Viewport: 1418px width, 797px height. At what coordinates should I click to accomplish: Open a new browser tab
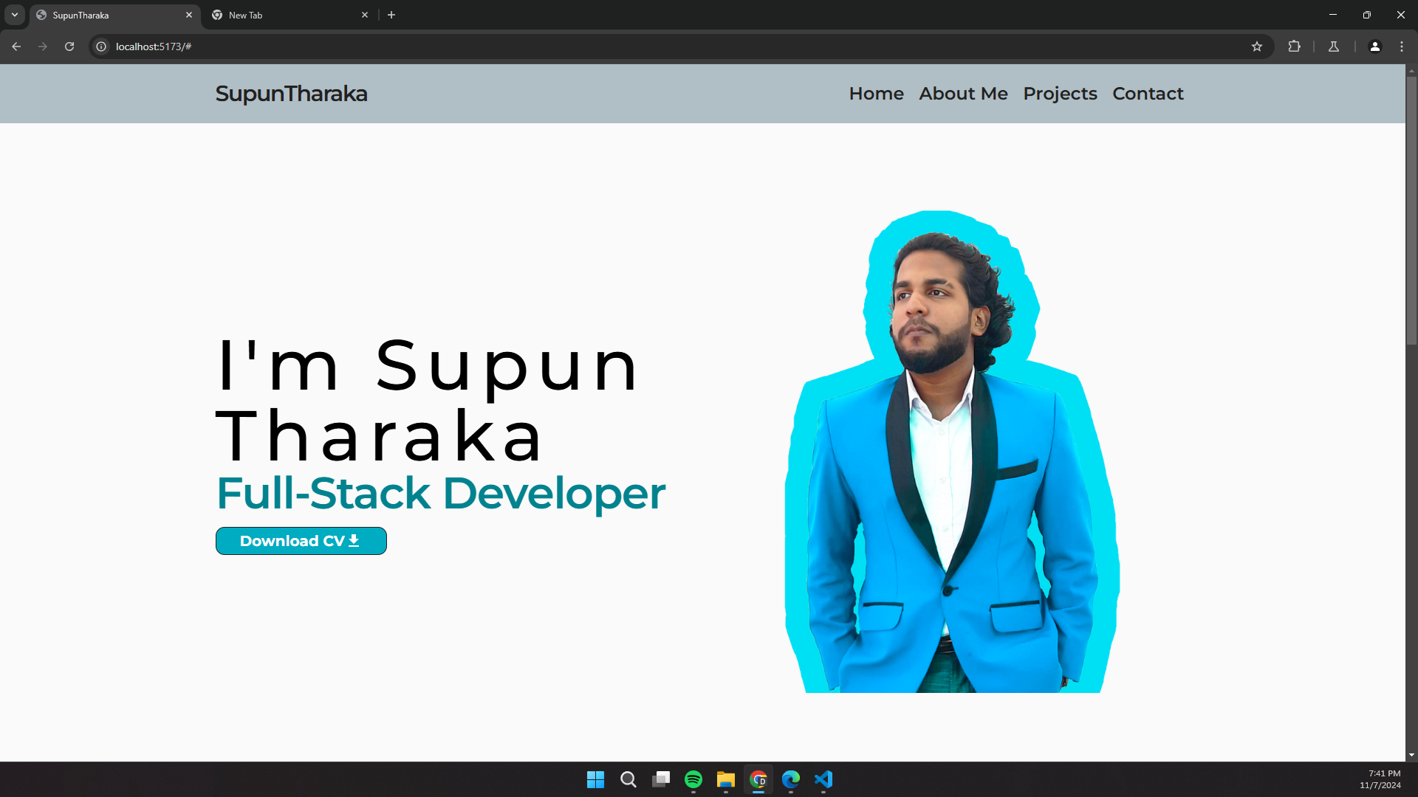click(x=391, y=15)
